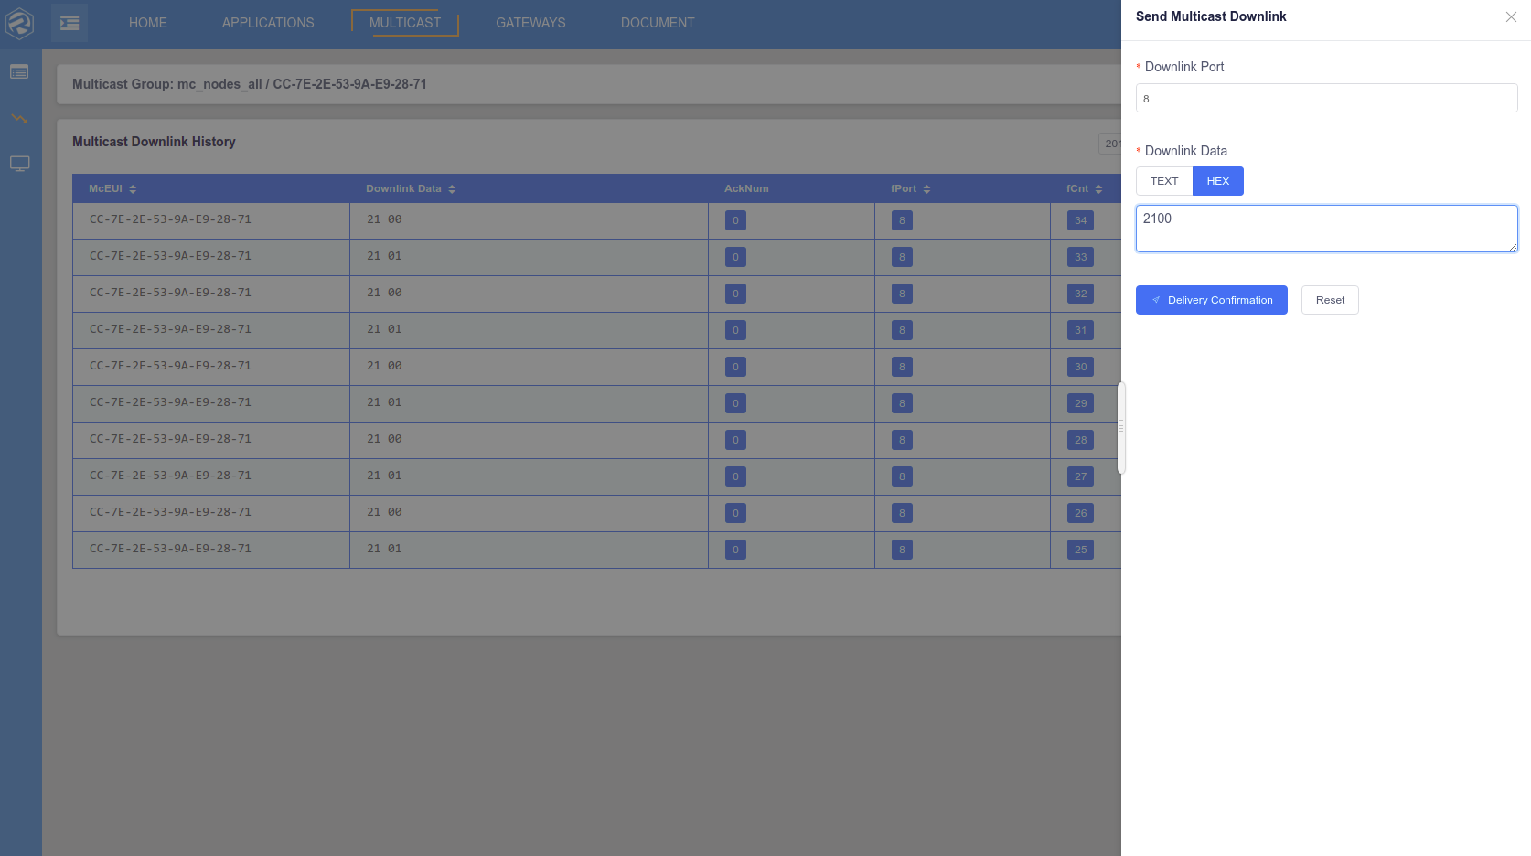
Task: Sort table by fCnt column
Action: pos(1098,189)
